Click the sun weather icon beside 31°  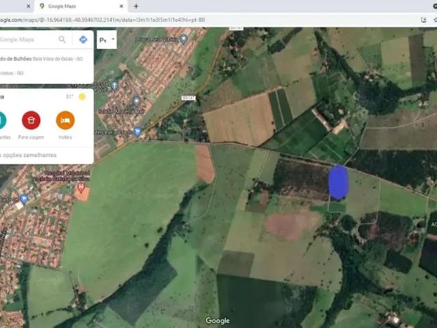pyautogui.click(x=82, y=97)
